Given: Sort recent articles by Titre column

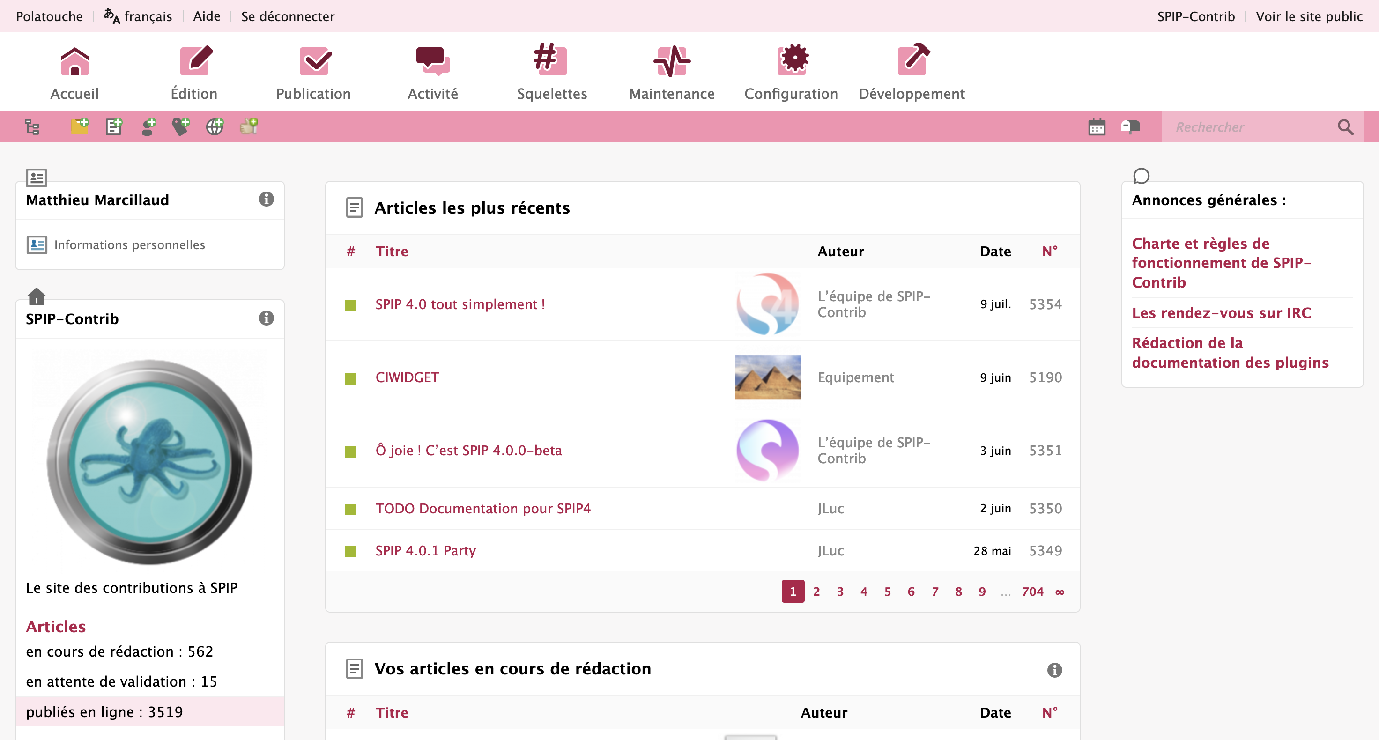Looking at the screenshot, I should (x=391, y=251).
